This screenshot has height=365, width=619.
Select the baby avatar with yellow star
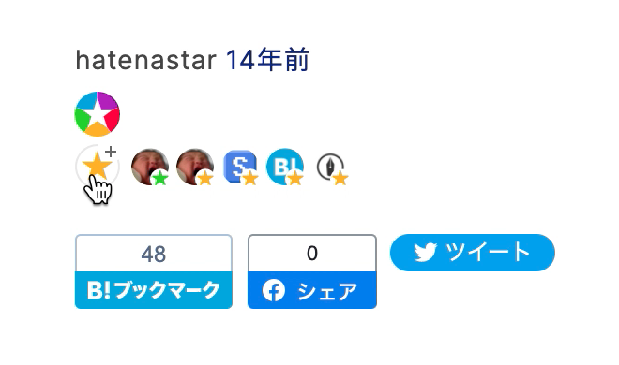(x=195, y=167)
